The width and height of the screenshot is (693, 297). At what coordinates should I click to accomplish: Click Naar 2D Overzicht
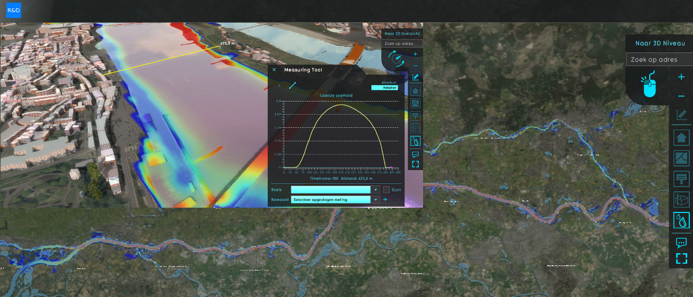pyautogui.click(x=401, y=33)
